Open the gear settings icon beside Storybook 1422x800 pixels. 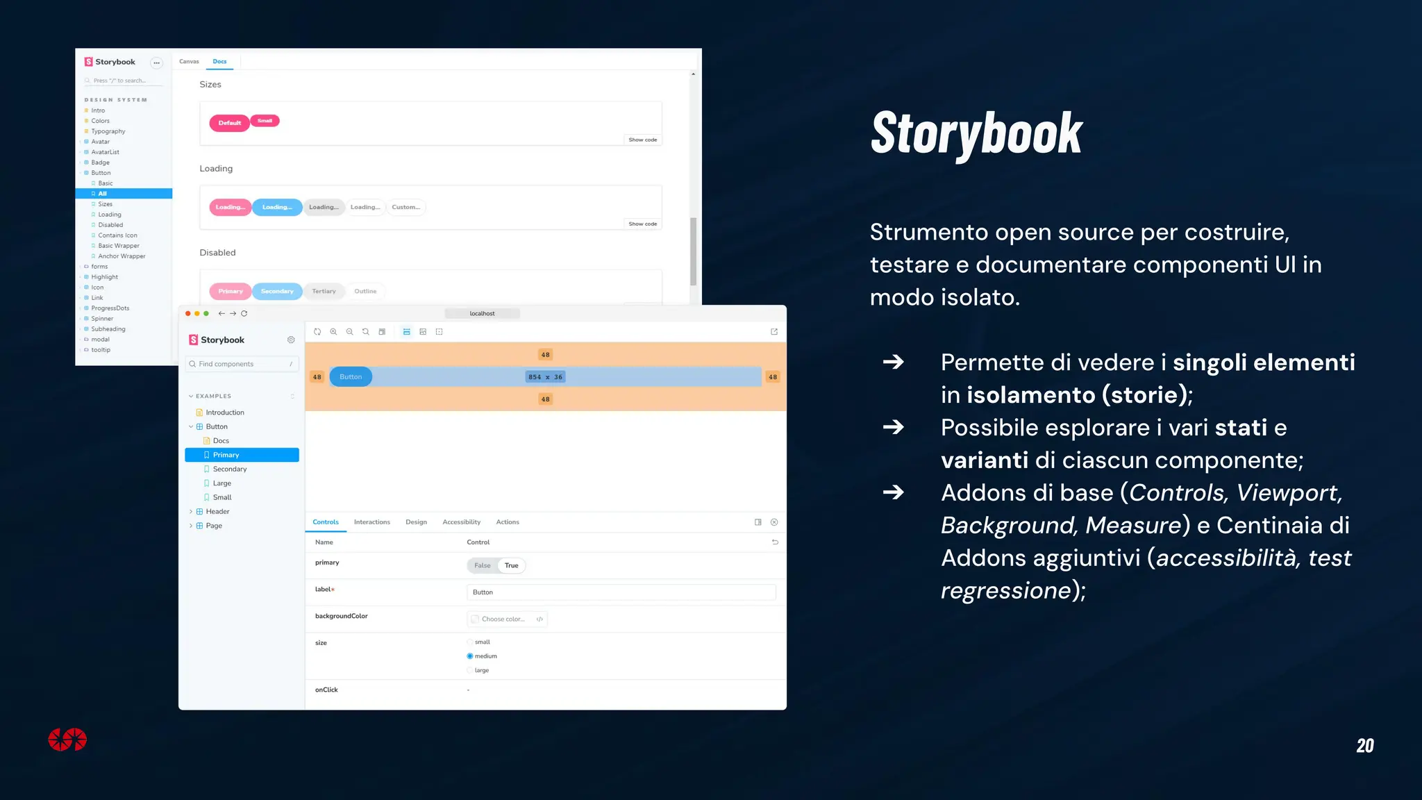[x=291, y=340]
